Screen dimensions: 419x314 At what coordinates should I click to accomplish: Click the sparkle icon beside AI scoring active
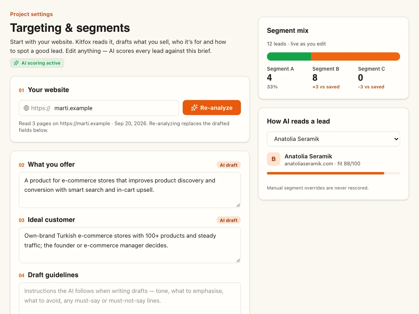(x=16, y=63)
